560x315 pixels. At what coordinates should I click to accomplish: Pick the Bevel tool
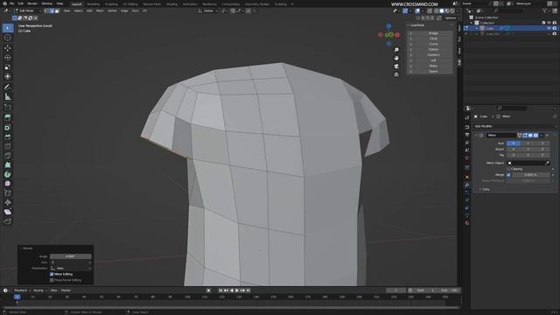[8, 136]
